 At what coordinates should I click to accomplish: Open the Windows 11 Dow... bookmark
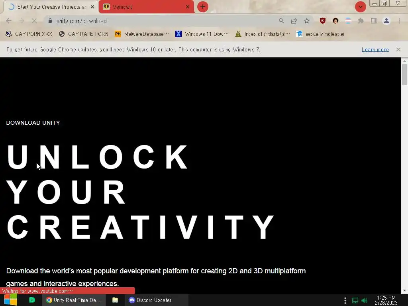[202, 34]
